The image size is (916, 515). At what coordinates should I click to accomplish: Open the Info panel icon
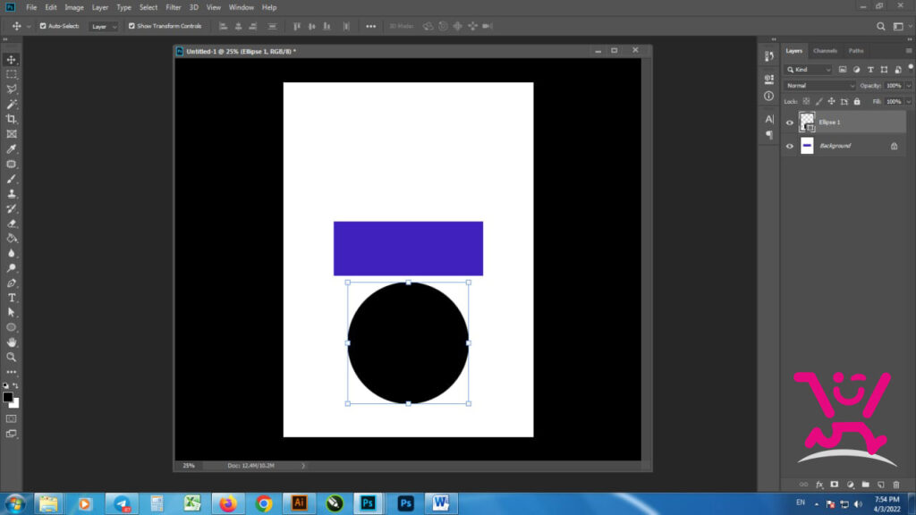[x=768, y=96]
